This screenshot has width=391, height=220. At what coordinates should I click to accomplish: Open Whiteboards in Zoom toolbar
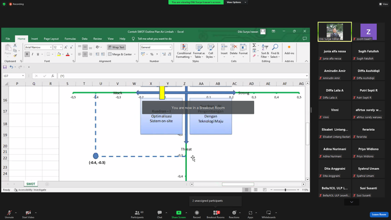pos(269,214)
